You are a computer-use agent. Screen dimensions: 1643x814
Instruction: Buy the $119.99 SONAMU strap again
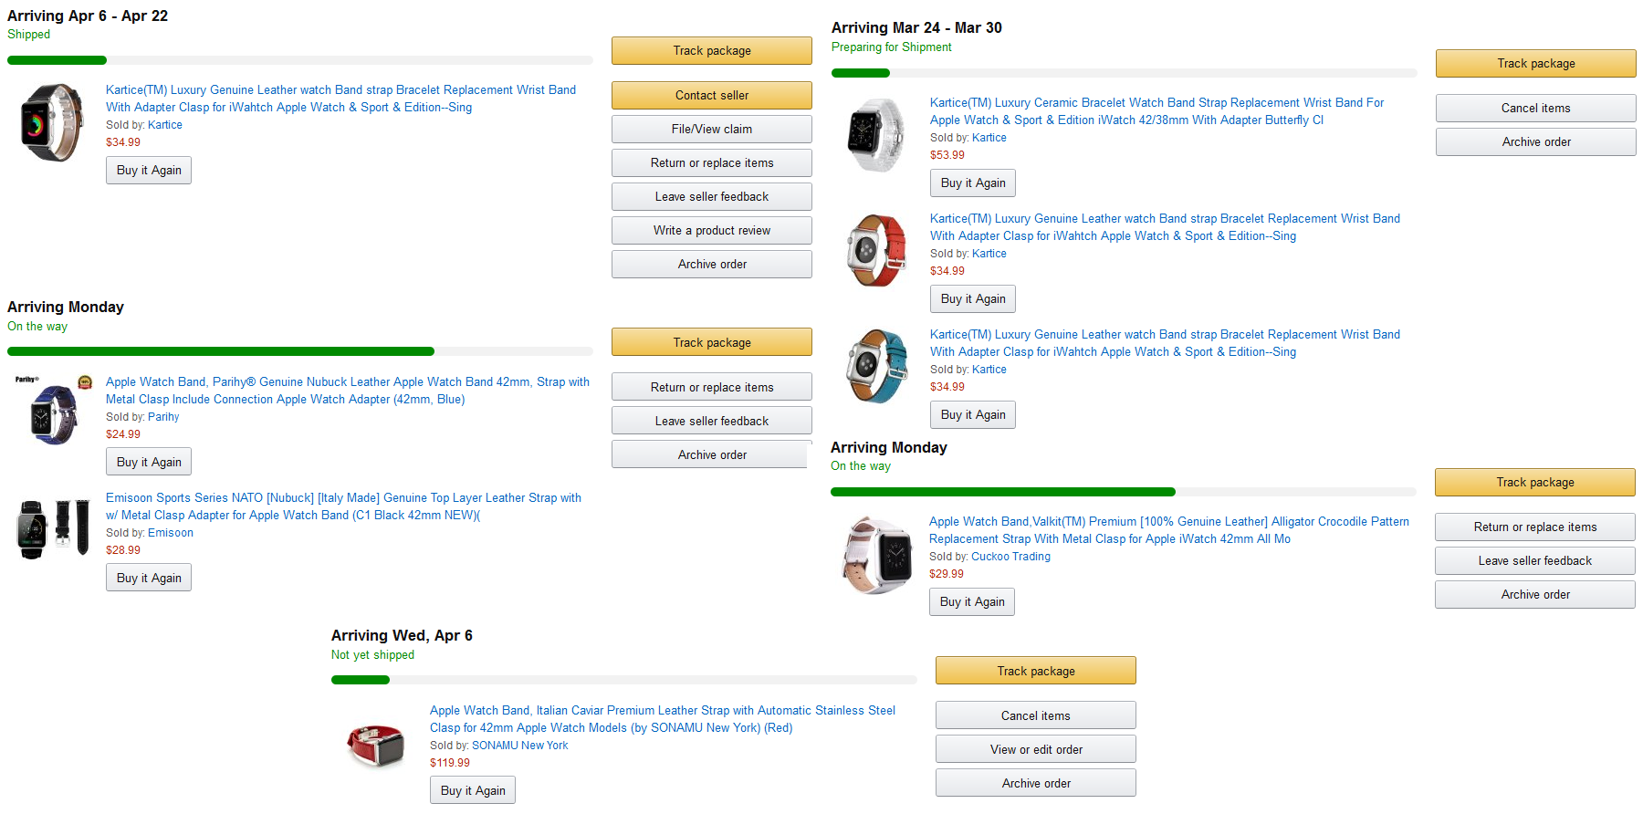pos(473,790)
